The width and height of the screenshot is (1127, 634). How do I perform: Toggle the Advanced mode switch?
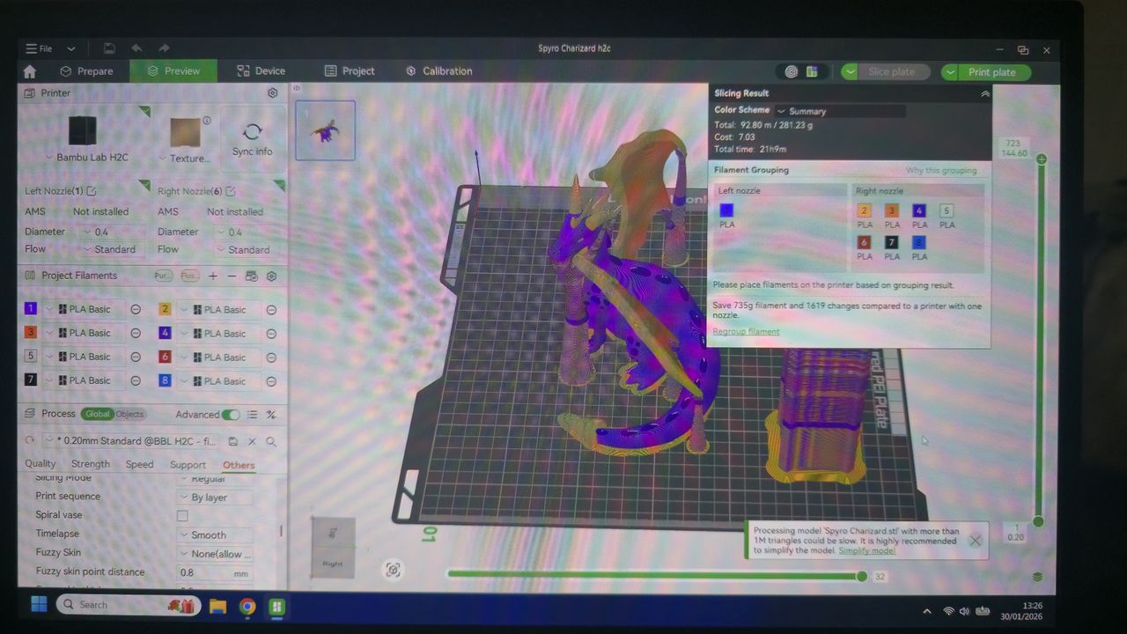pyautogui.click(x=231, y=415)
